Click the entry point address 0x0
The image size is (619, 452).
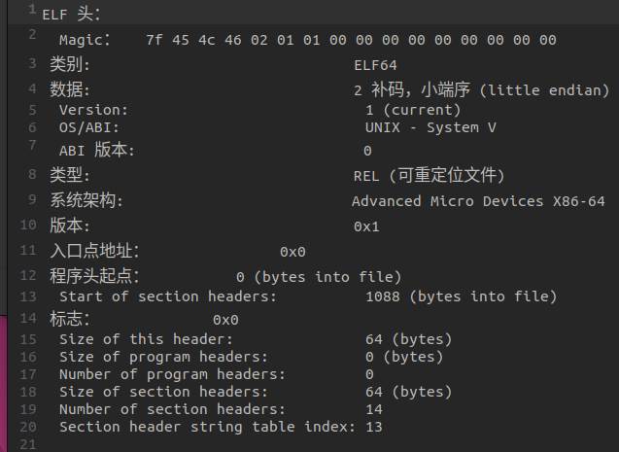click(x=292, y=252)
